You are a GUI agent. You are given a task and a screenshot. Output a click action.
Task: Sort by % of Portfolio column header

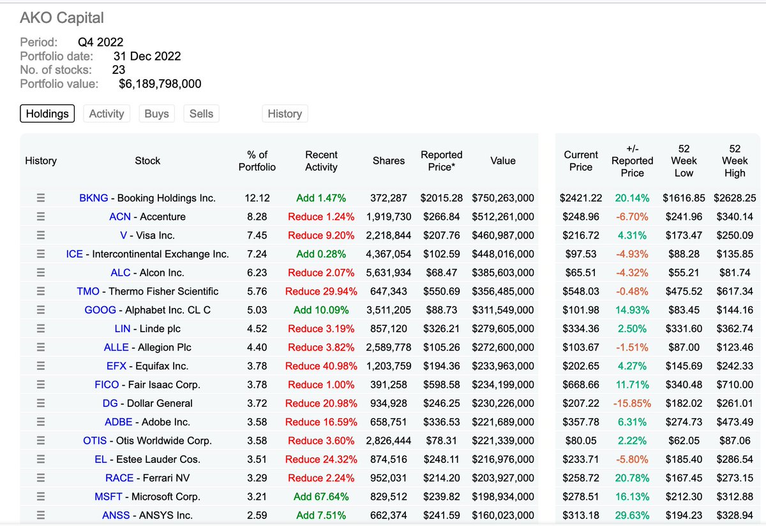click(x=257, y=161)
